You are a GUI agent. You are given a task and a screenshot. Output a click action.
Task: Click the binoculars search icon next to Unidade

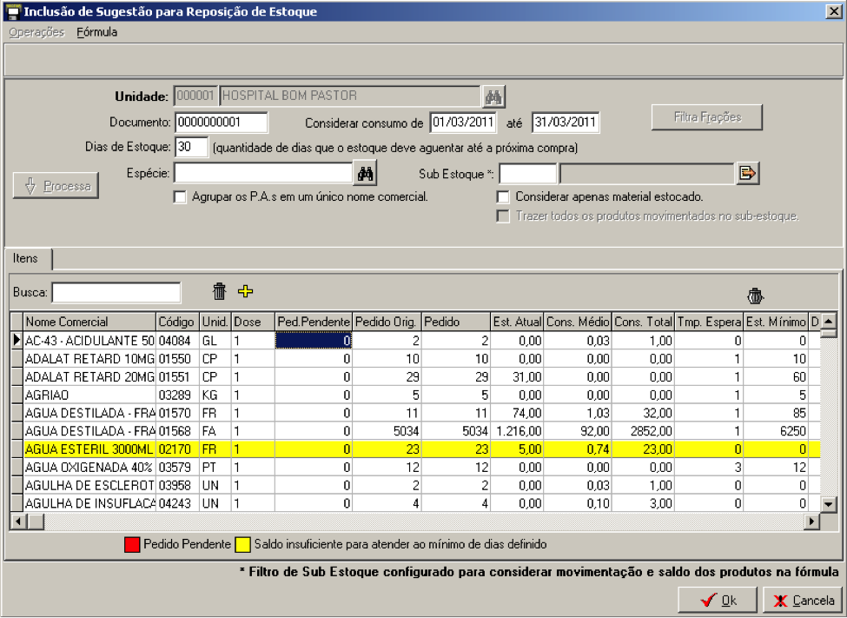(x=493, y=96)
